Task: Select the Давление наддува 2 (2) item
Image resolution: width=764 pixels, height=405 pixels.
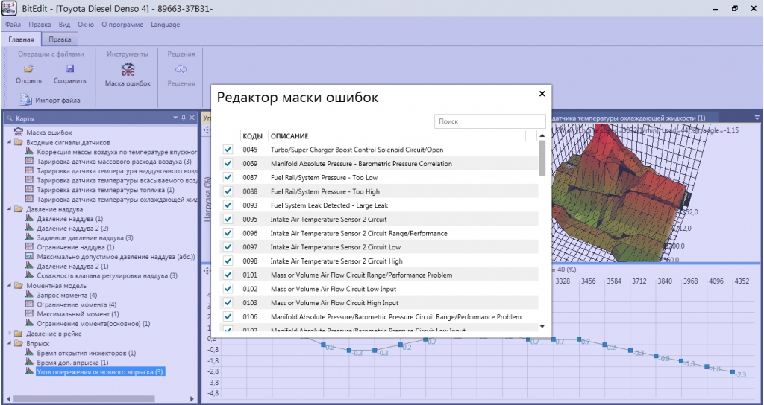Action: [72, 228]
